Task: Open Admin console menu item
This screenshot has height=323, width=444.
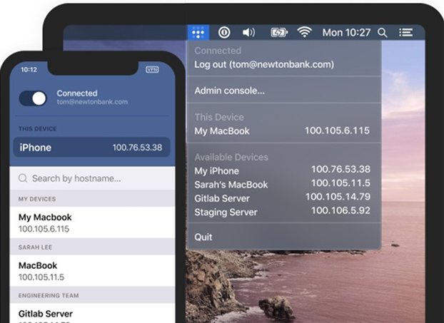Action: (x=230, y=91)
